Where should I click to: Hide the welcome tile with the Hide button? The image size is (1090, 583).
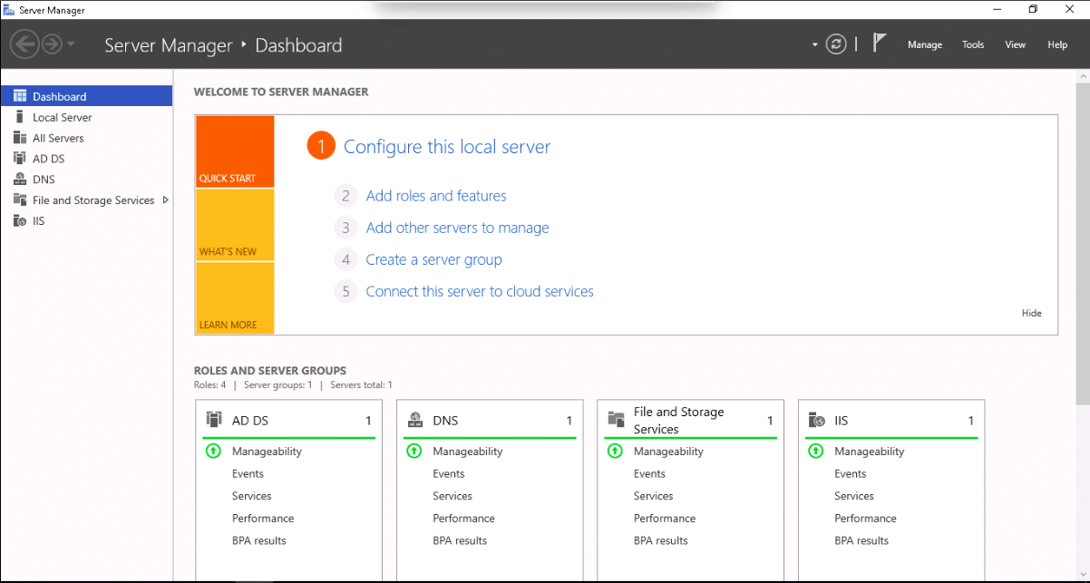[x=1032, y=313]
